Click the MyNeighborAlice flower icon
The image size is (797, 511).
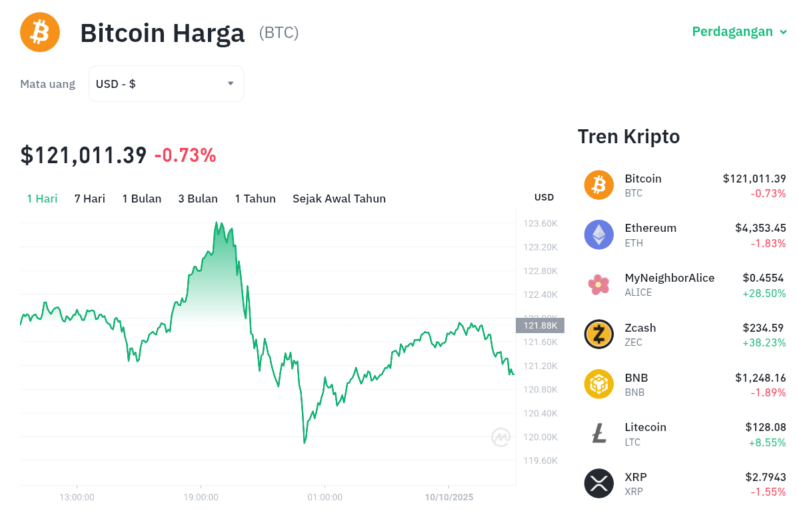click(x=598, y=284)
